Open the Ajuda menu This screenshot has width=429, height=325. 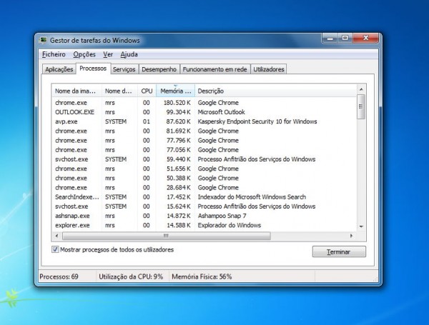[x=129, y=54]
